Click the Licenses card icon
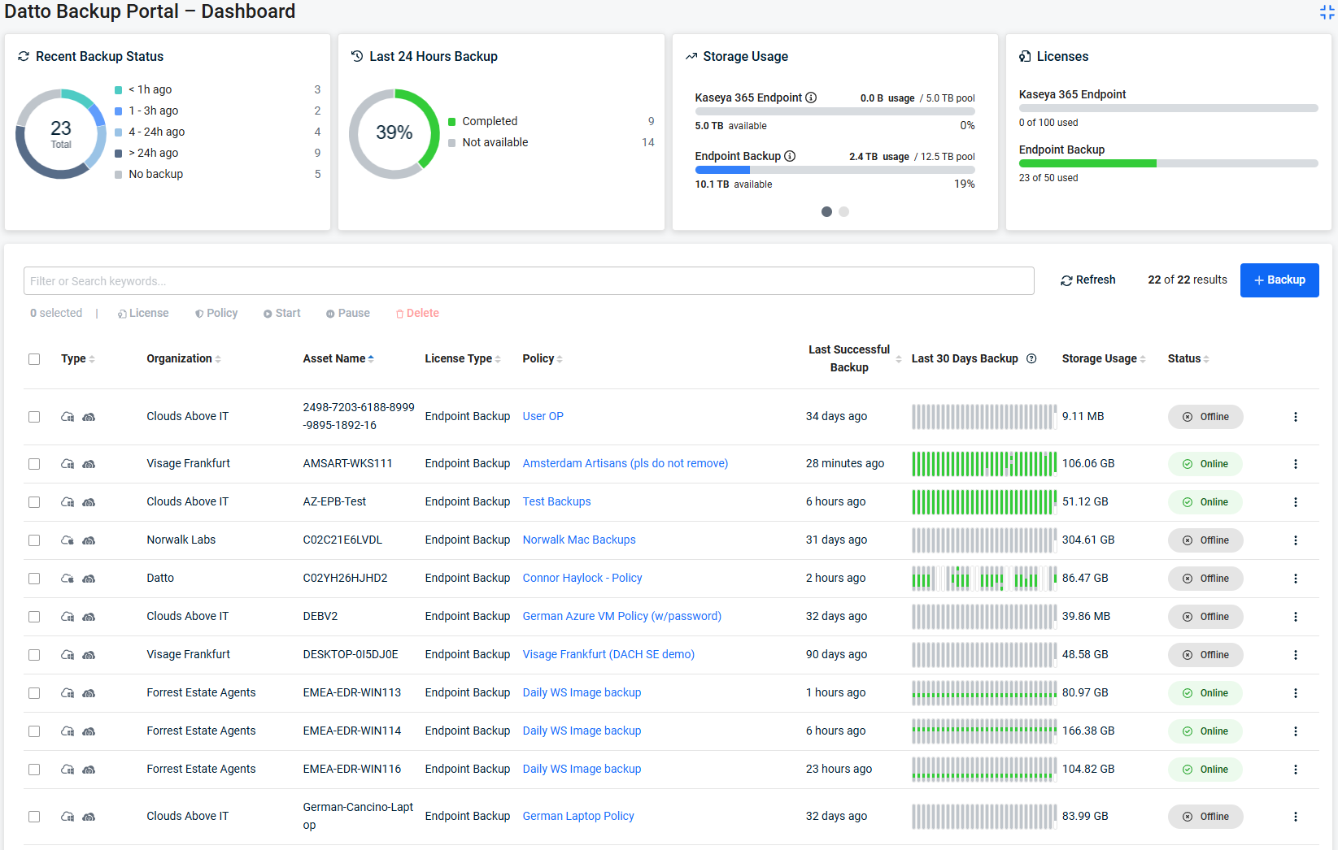The image size is (1338, 850). point(1025,56)
